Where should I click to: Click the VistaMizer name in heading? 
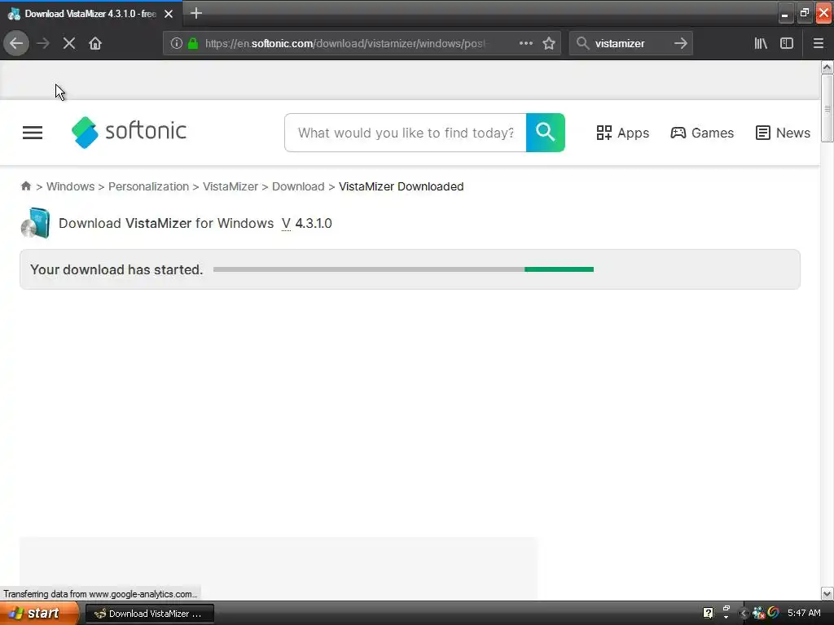(x=159, y=223)
